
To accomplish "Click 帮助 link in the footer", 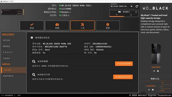I will click(x=19, y=95).
